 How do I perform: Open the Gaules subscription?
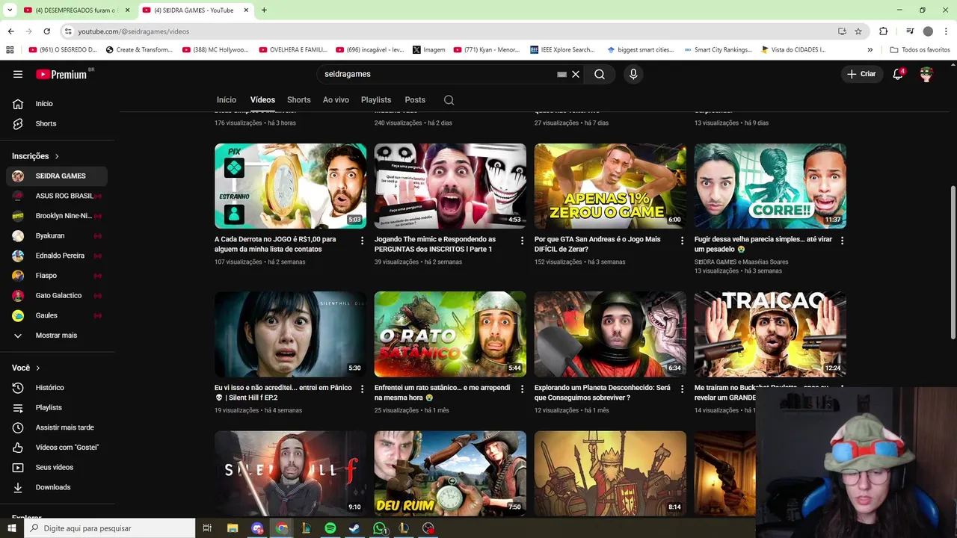pyautogui.click(x=57, y=315)
